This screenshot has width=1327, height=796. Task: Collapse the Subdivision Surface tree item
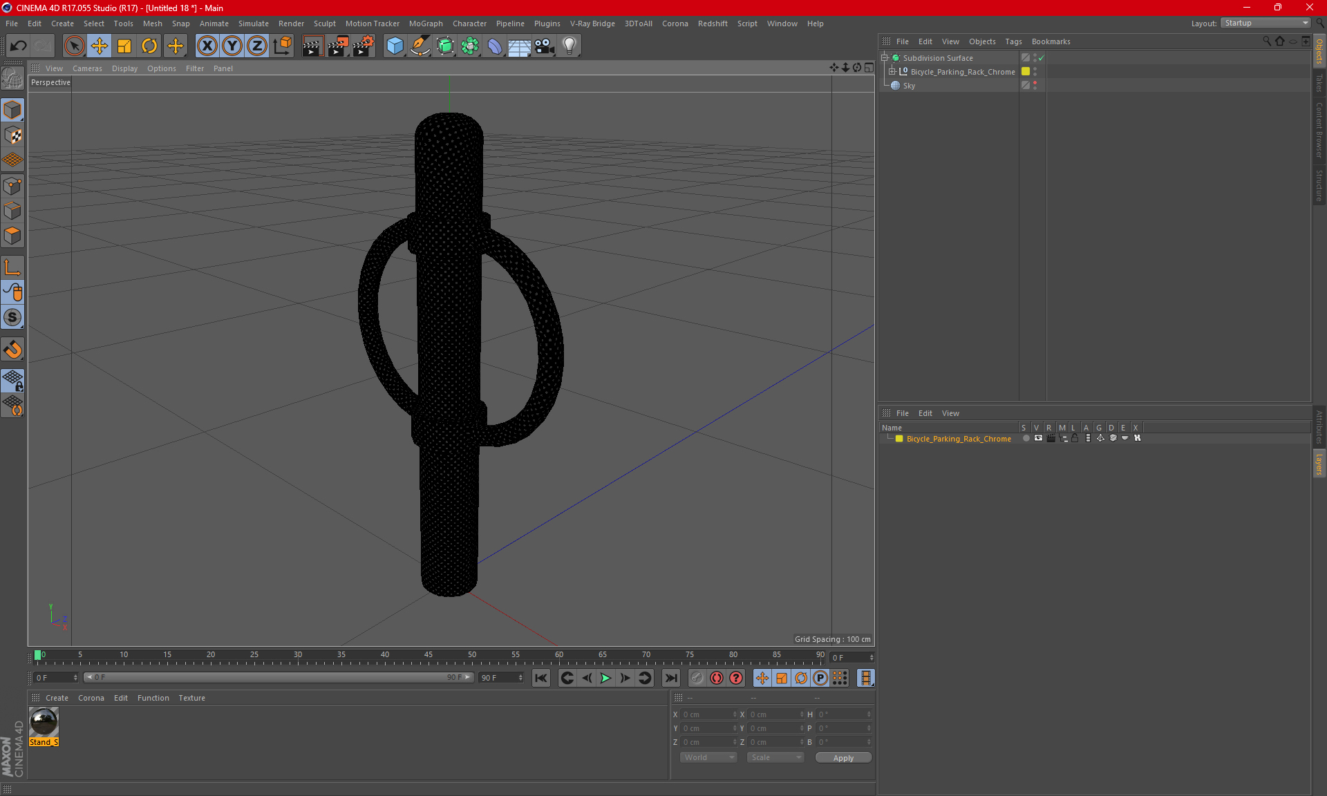pos(885,58)
